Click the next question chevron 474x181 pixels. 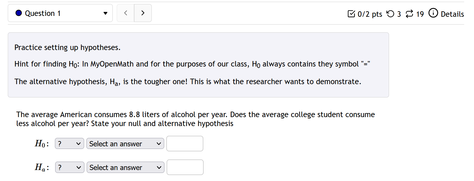(x=143, y=13)
